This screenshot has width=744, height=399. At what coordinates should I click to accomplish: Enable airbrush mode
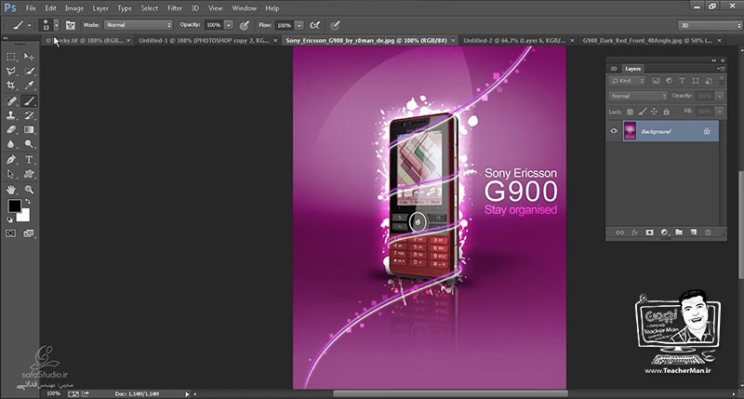(x=314, y=26)
